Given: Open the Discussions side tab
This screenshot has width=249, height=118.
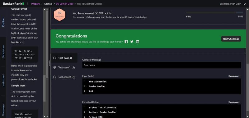Looking at the screenshot, I should coord(3,110).
